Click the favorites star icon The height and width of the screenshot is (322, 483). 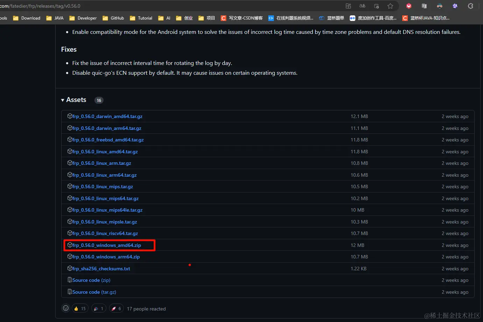tap(390, 6)
